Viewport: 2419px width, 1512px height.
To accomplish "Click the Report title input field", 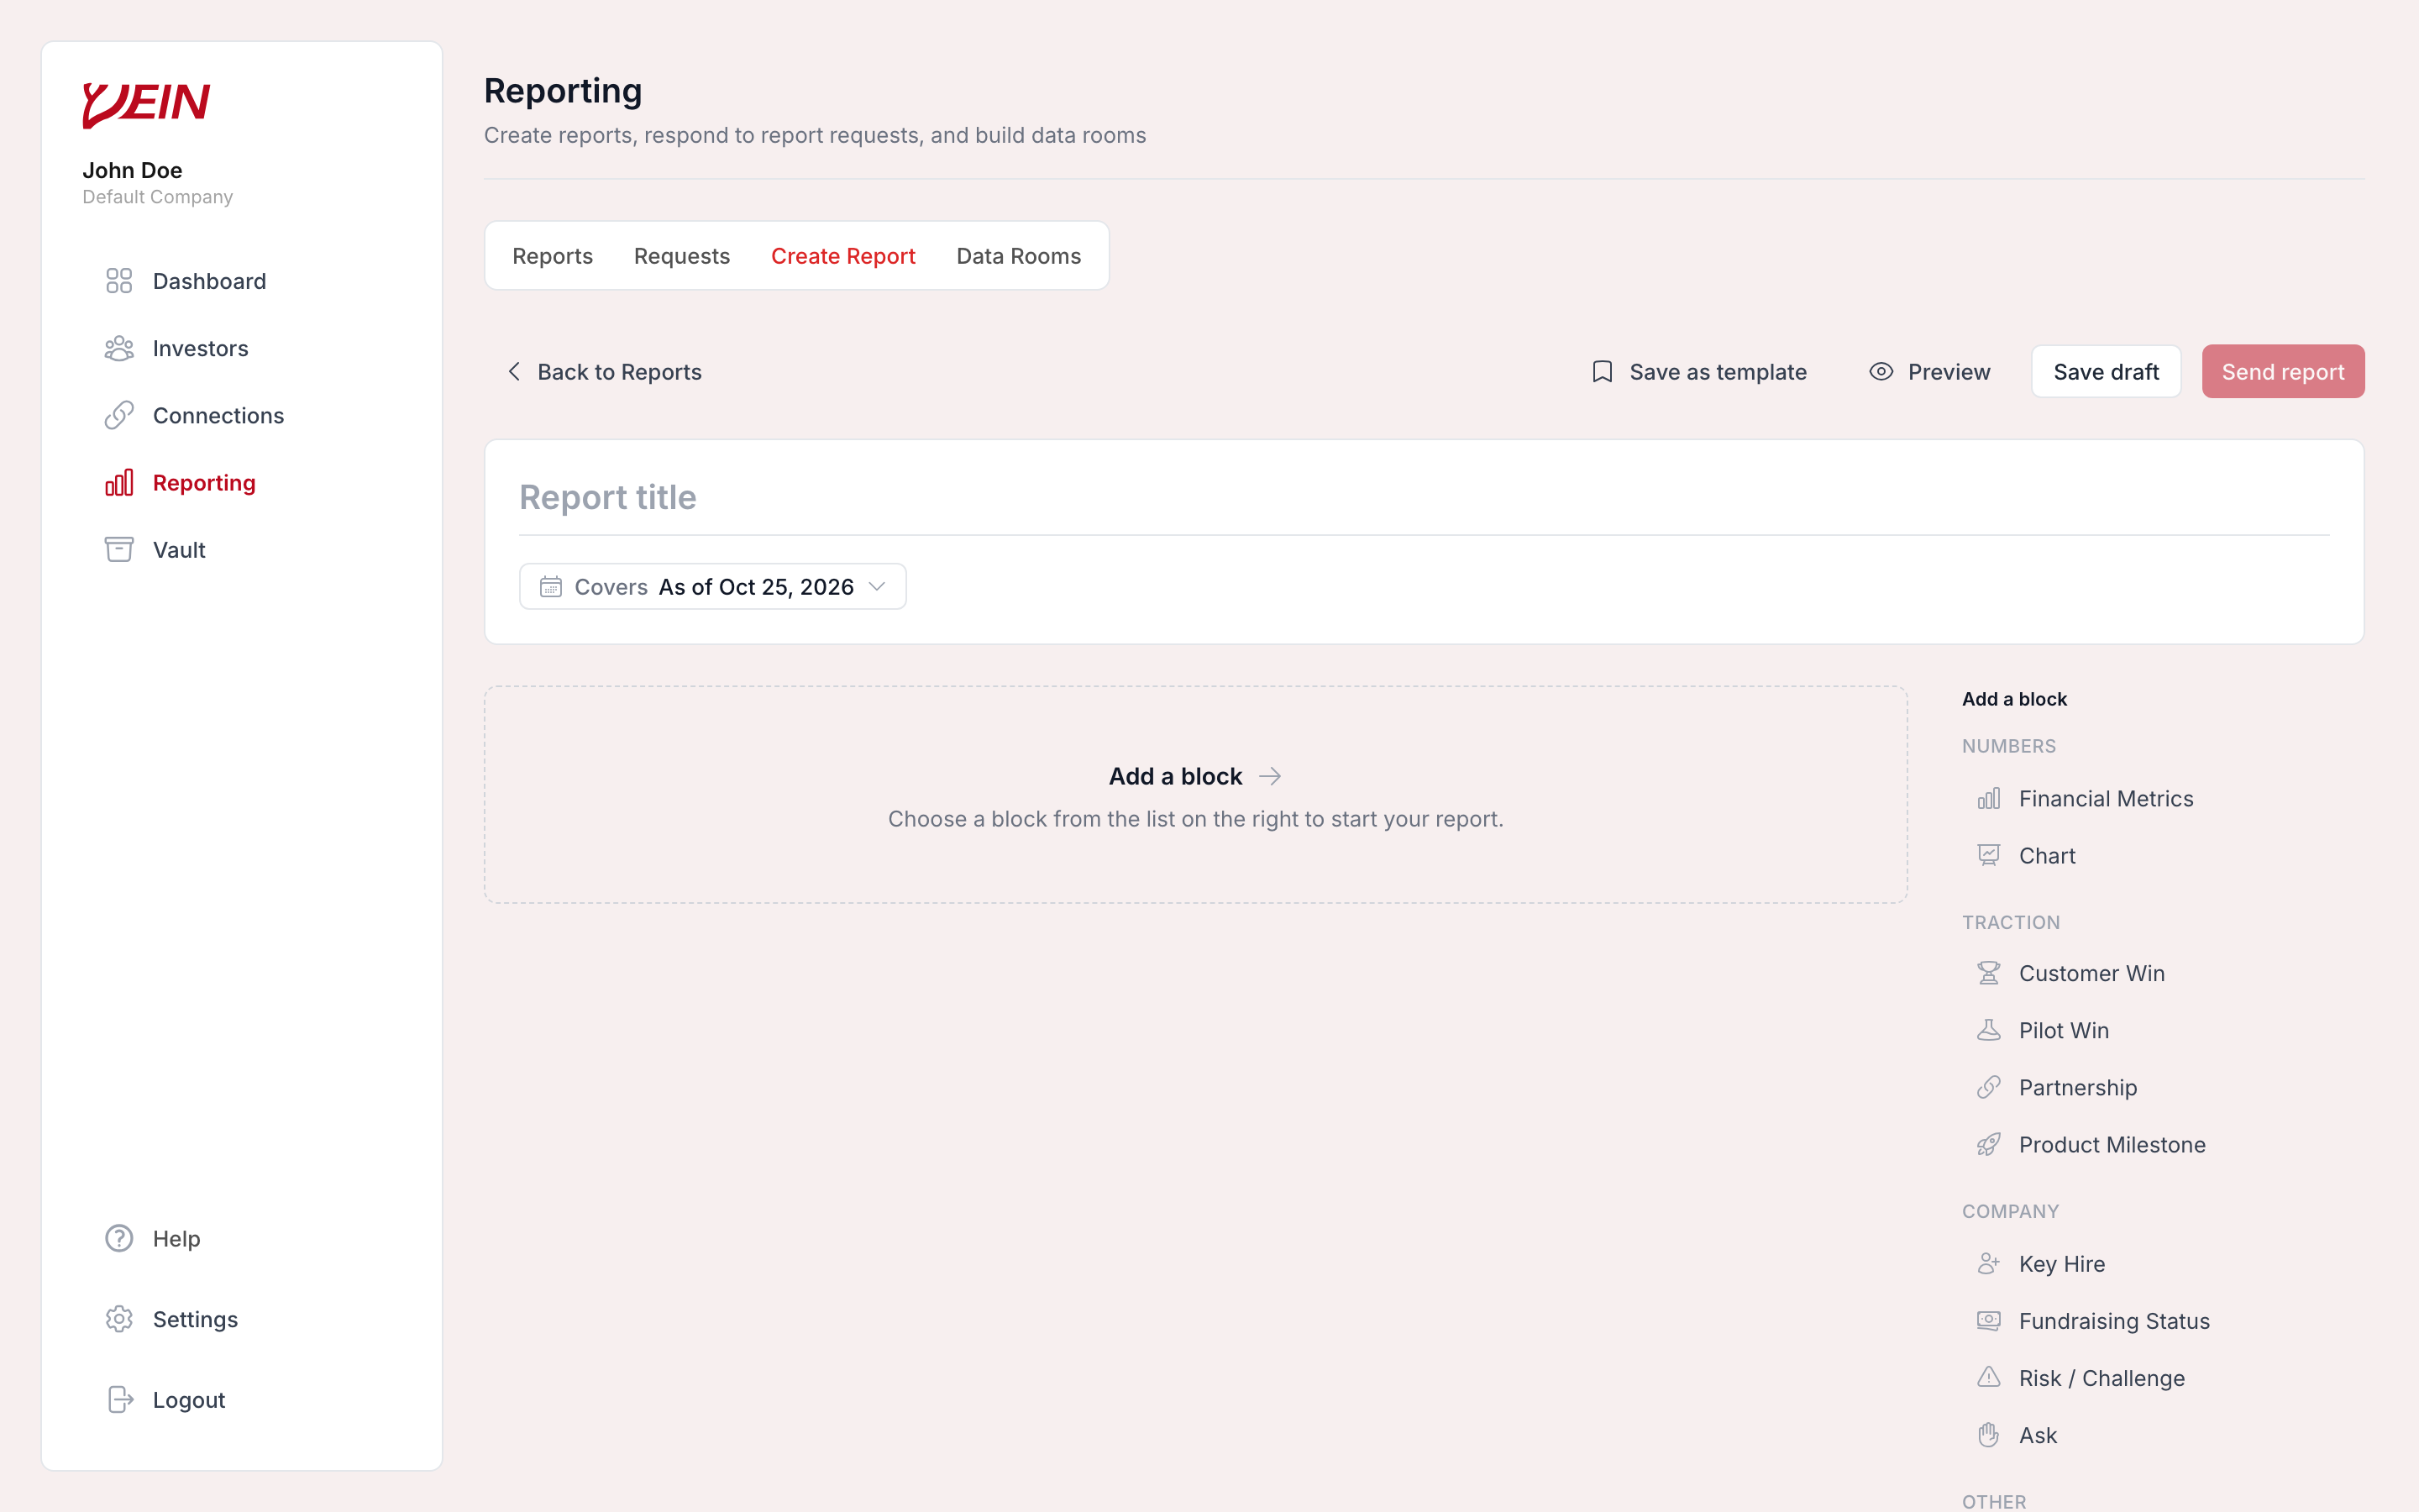I will [x=1424, y=497].
